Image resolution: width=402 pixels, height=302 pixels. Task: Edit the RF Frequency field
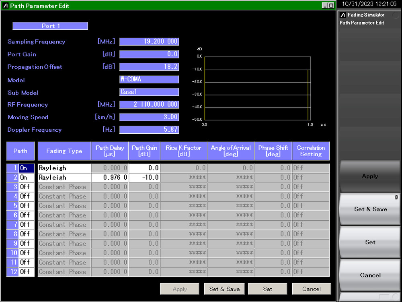tap(149, 105)
